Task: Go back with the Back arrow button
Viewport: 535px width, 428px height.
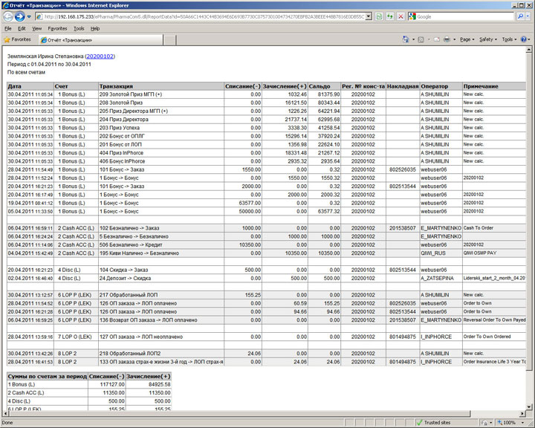Action: point(8,16)
